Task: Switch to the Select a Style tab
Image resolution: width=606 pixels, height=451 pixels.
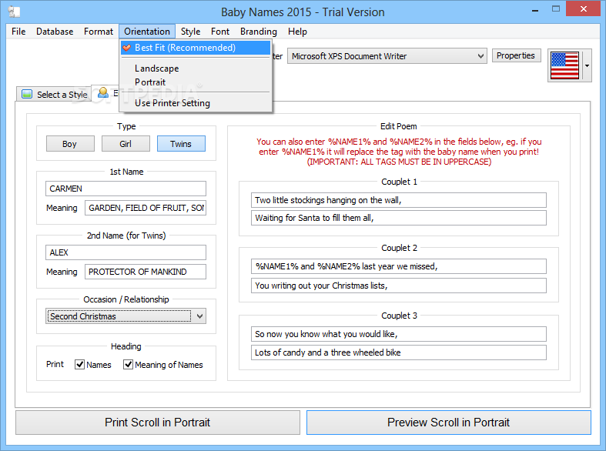Action: [x=54, y=94]
